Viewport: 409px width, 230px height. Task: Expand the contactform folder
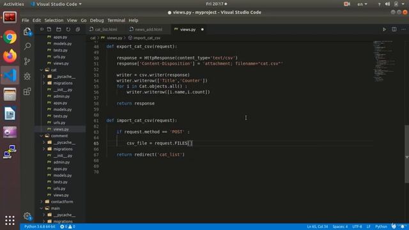[42, 202]
